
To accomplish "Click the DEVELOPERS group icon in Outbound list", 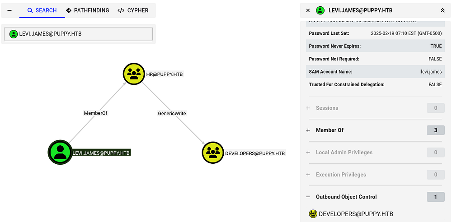I will [x=313, y=214].
